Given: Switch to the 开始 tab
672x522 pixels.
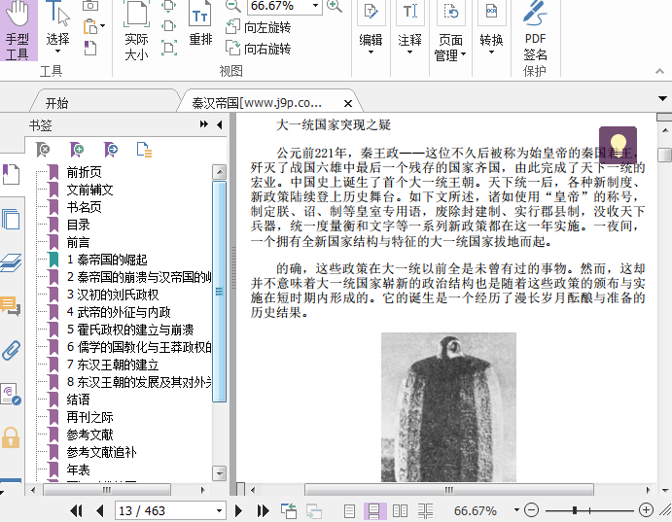Looking at the screenshot, I should tap(56, 102).
